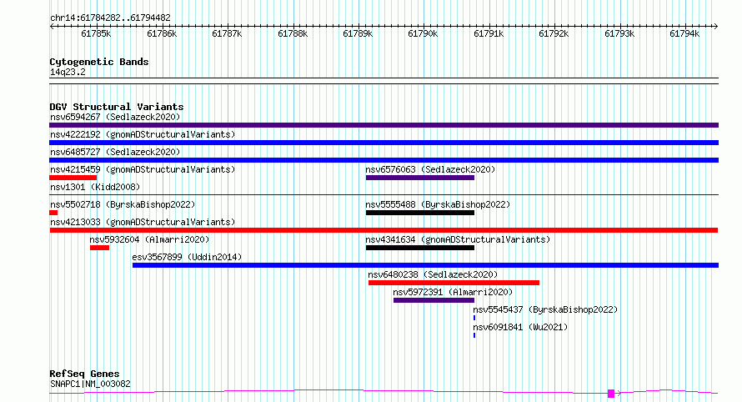This screenshot has width=742, height=402.
Task: Click the small red nsv5502718 bar
Action: coord(53,213)
